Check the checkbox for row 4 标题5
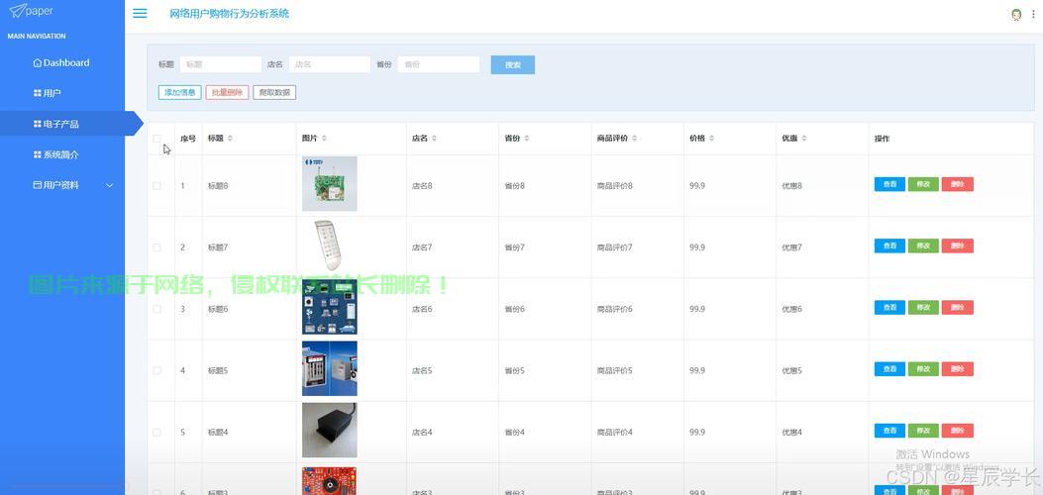The width and height of the screenshot is (1043, 495). pos(156,370)
